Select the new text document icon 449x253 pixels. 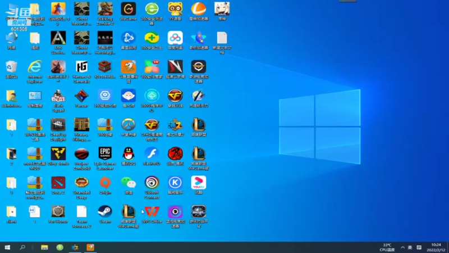coord(222,43)
